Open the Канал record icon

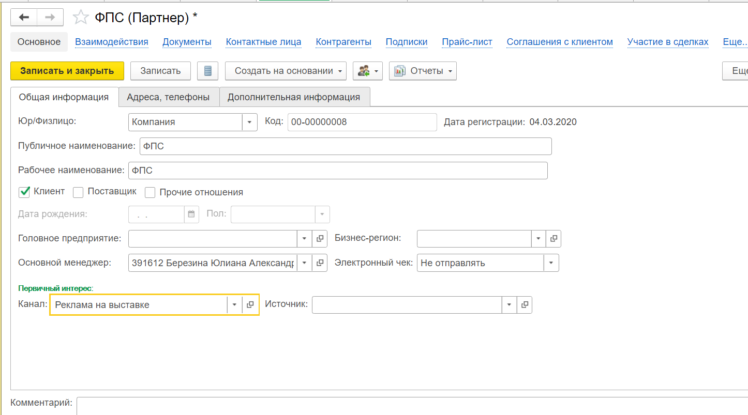point(250,305)
